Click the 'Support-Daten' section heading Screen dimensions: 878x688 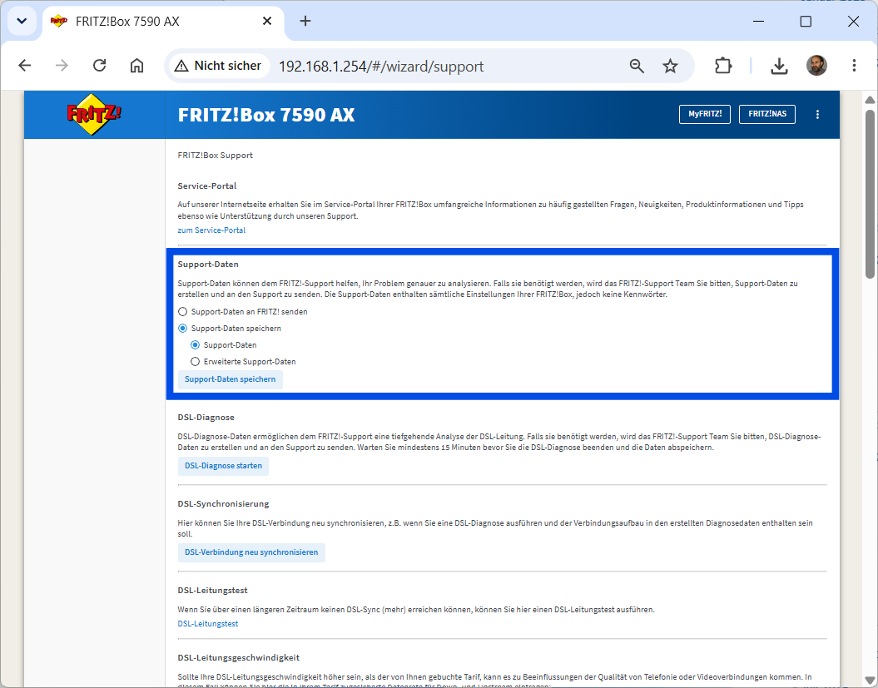(208, 265)
